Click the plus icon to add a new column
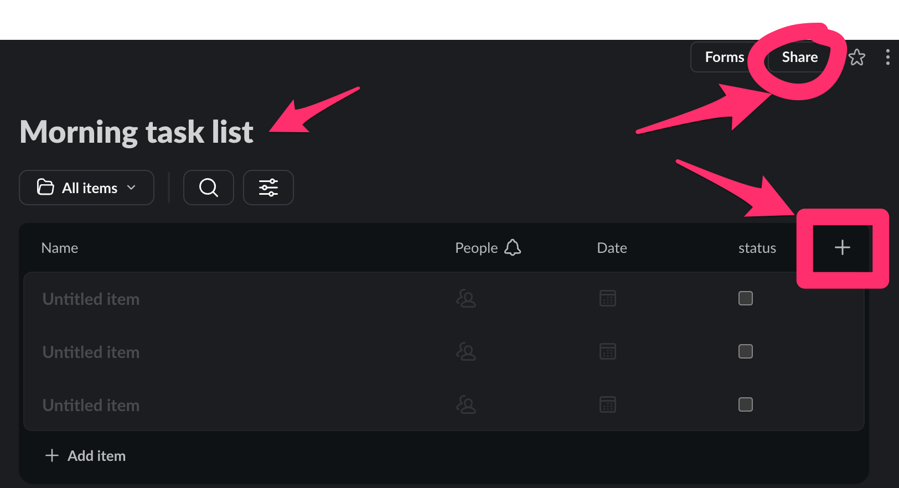Image resolution: width=899 pixels, height=488 pixels. click(841, 247)
